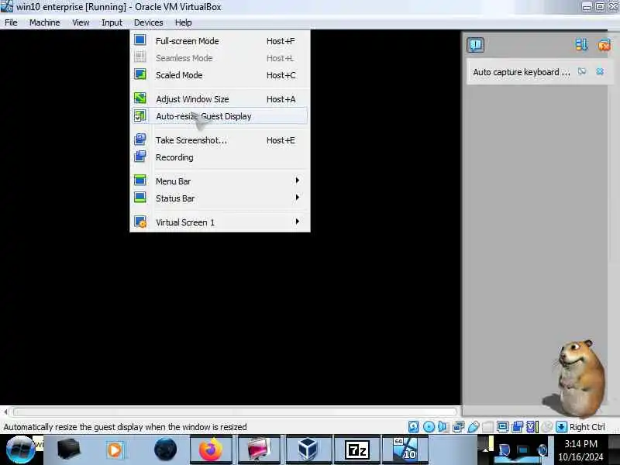Open the Devices menu
This screenshot has width=620, height=465.
(148, 22)
